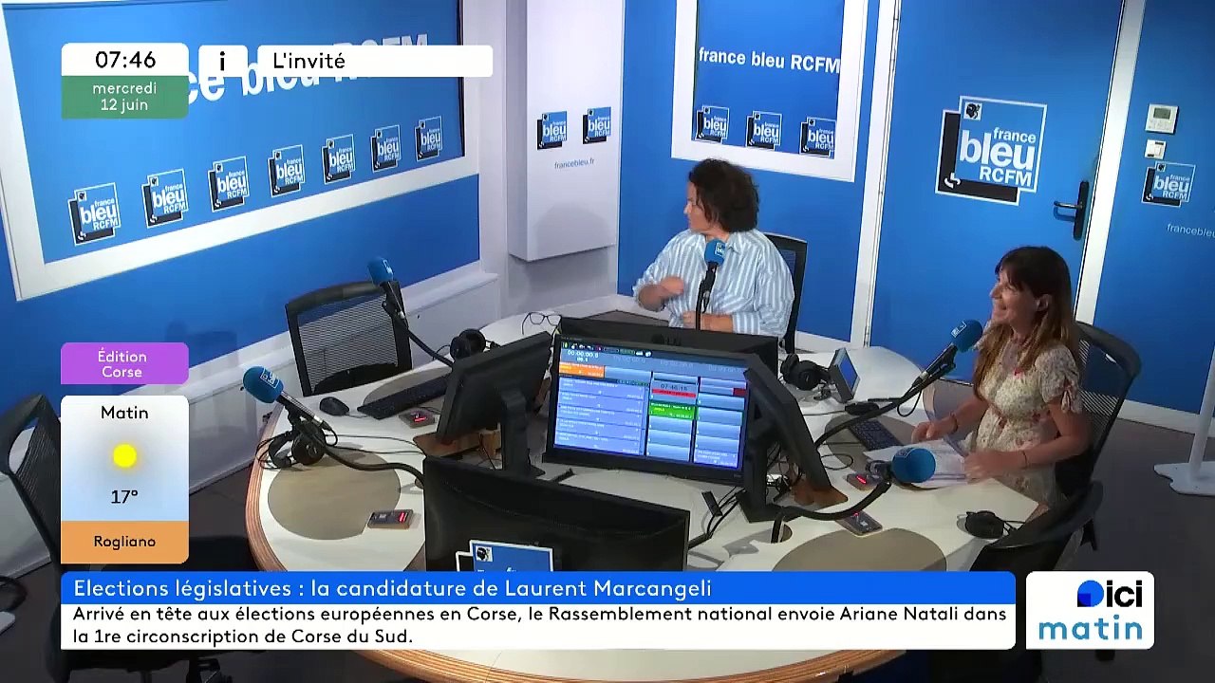
Task: Click the green highlighted row on the studio monitor
Action: [672, 412]
